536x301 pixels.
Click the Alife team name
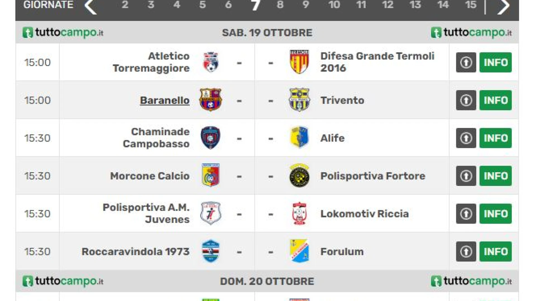coord(332,138)
